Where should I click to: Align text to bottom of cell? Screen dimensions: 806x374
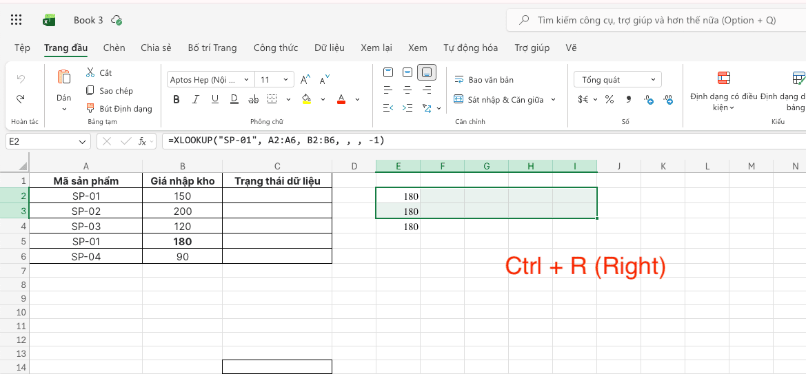pos(427,72)
